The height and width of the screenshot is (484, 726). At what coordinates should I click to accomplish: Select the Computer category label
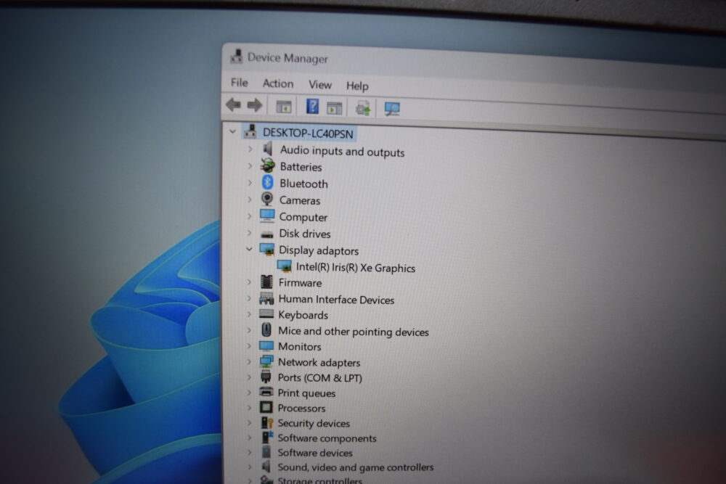click(303, 217)
